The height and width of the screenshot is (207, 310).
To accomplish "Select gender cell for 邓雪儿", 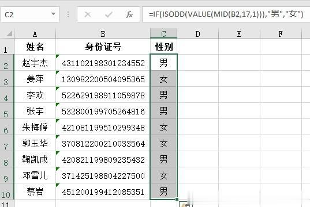I will point(164,176).
